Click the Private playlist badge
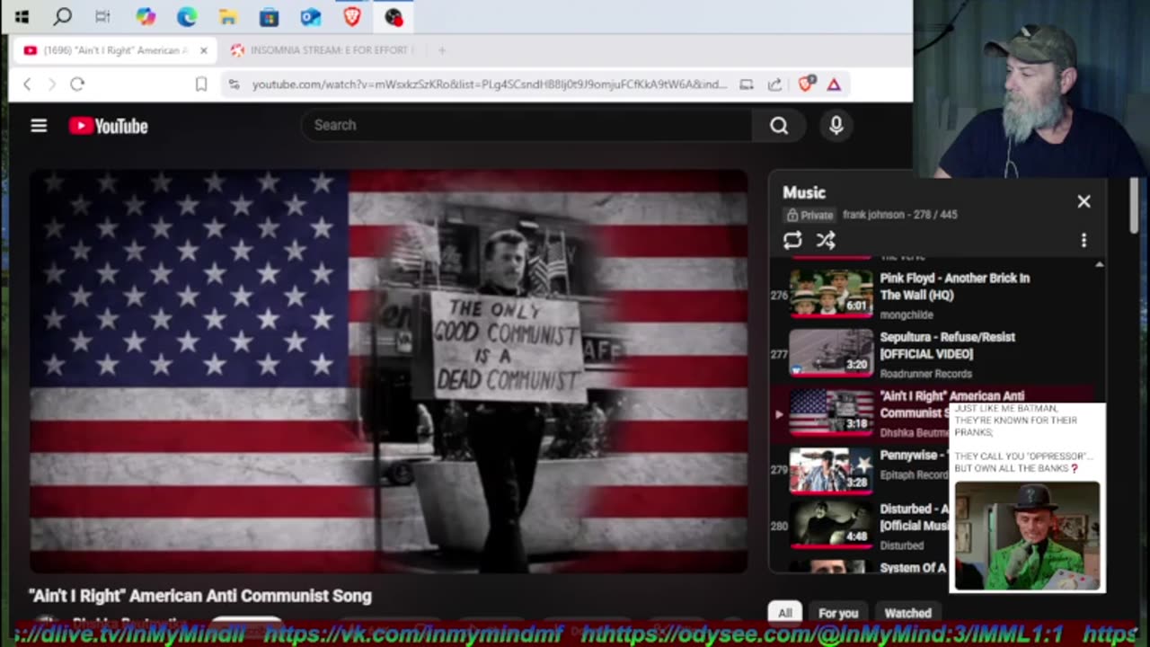Image resolution: width=1150 pixels, height=647 pixels. click(x=809, y=215)
